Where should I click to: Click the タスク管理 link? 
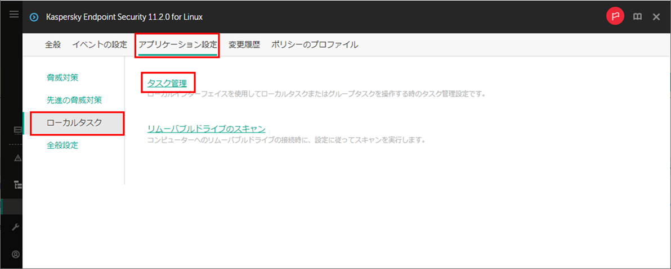pos(167,83)
